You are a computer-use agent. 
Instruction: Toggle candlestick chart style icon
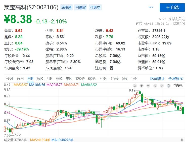pyautogui.click(x=168, y=86)
